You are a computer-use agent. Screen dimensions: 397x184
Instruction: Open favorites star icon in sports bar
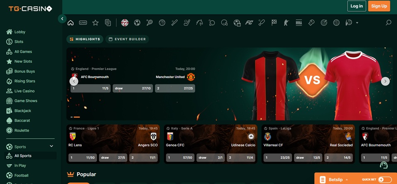tap(96, 23)
